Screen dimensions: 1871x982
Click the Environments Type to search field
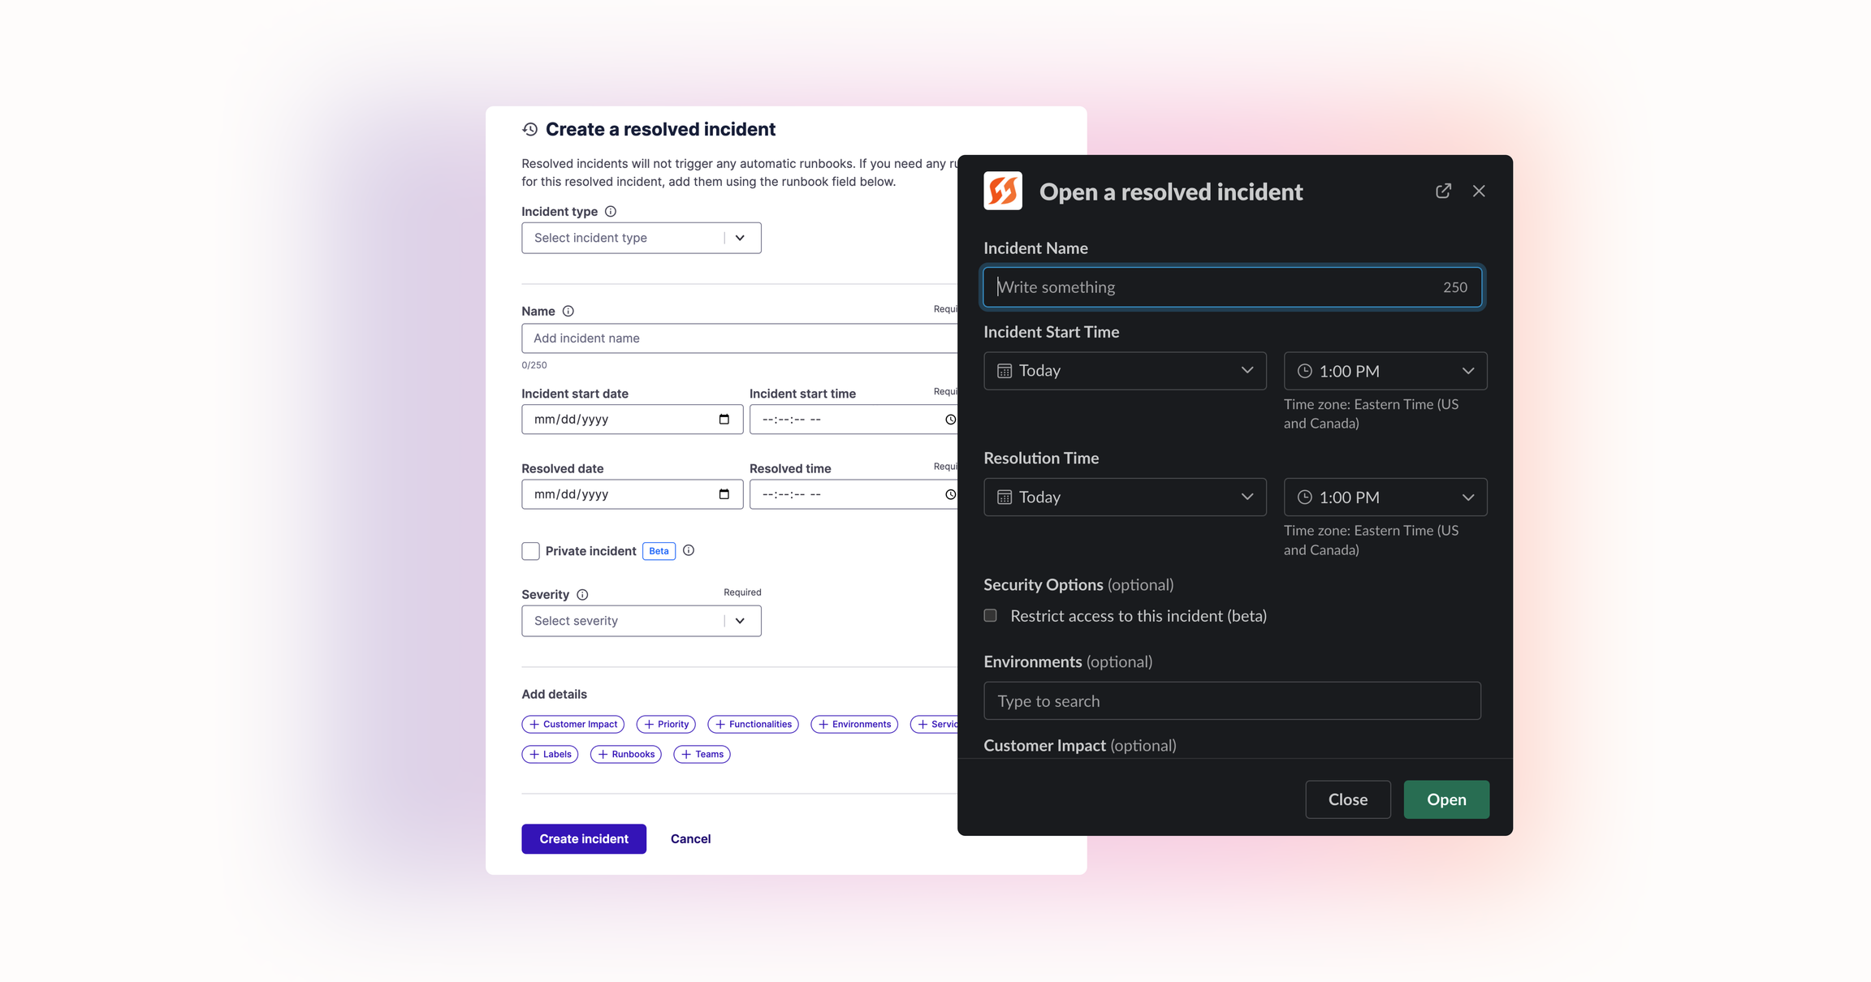(1232, 700)
